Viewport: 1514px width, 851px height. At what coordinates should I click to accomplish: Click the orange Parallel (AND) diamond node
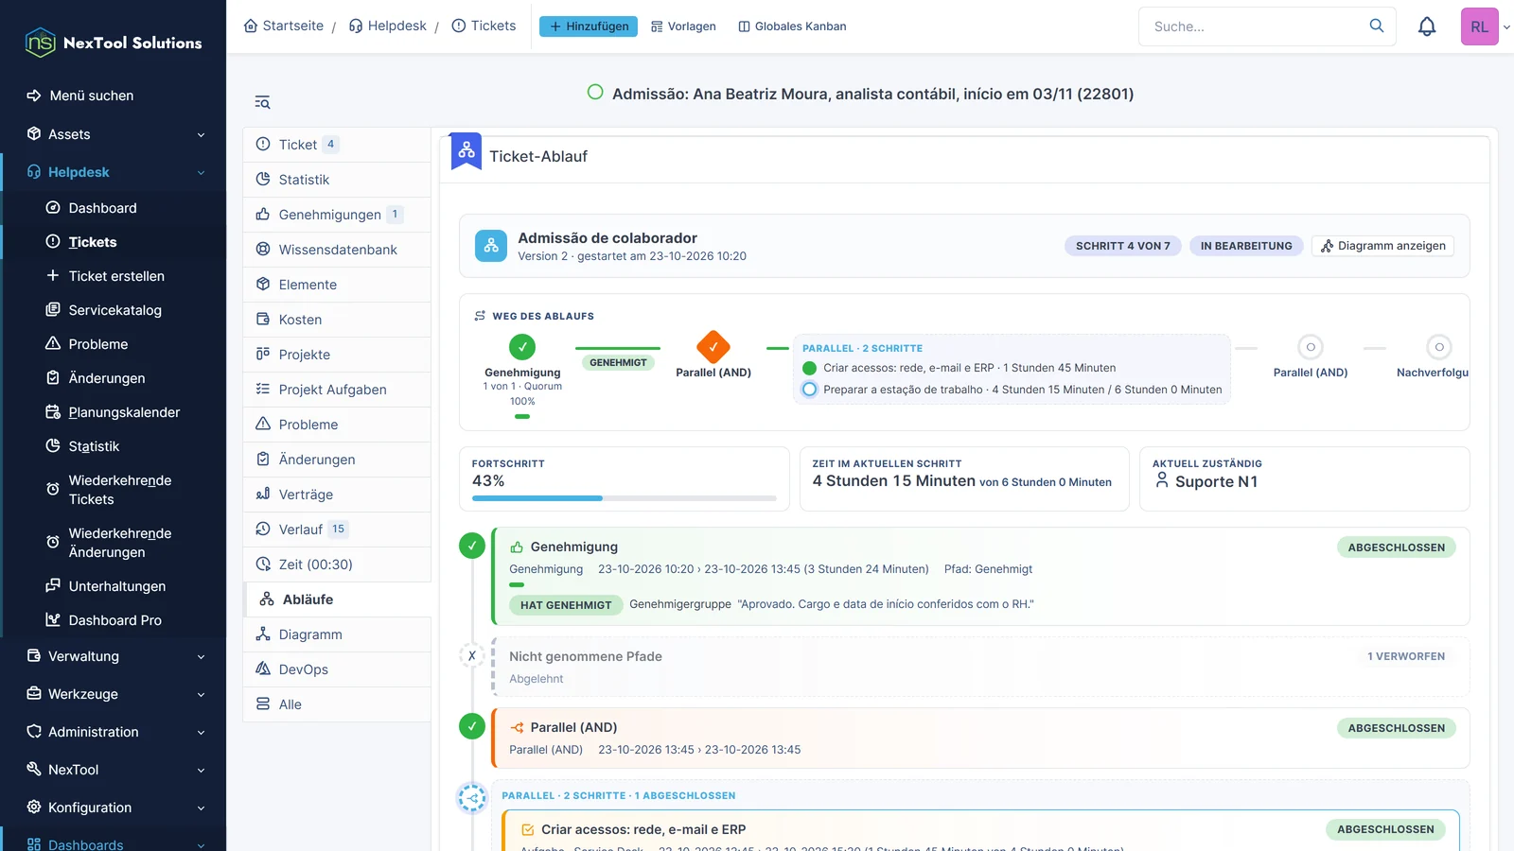pyautogui.click(x=713, y=347)
